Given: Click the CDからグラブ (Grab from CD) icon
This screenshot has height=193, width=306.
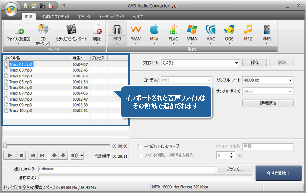Looking at the screenshot, I should (43, 30).
